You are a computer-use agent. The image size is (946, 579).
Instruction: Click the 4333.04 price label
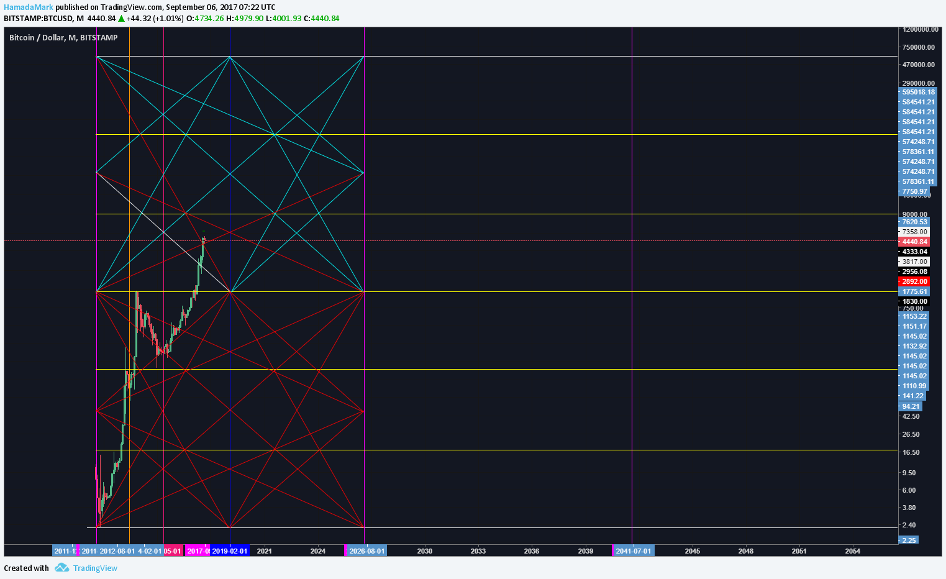(x=914, y=252)
